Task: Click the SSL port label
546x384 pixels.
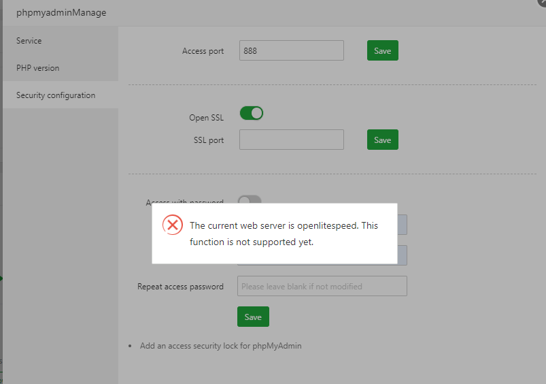Action: (208, 140)
